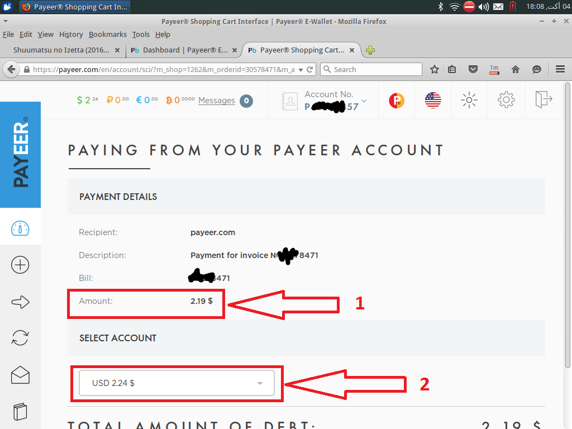Viewport: 572px width, 429px height.
Task: Save page to Pocket icon
Action: [473, 69]
